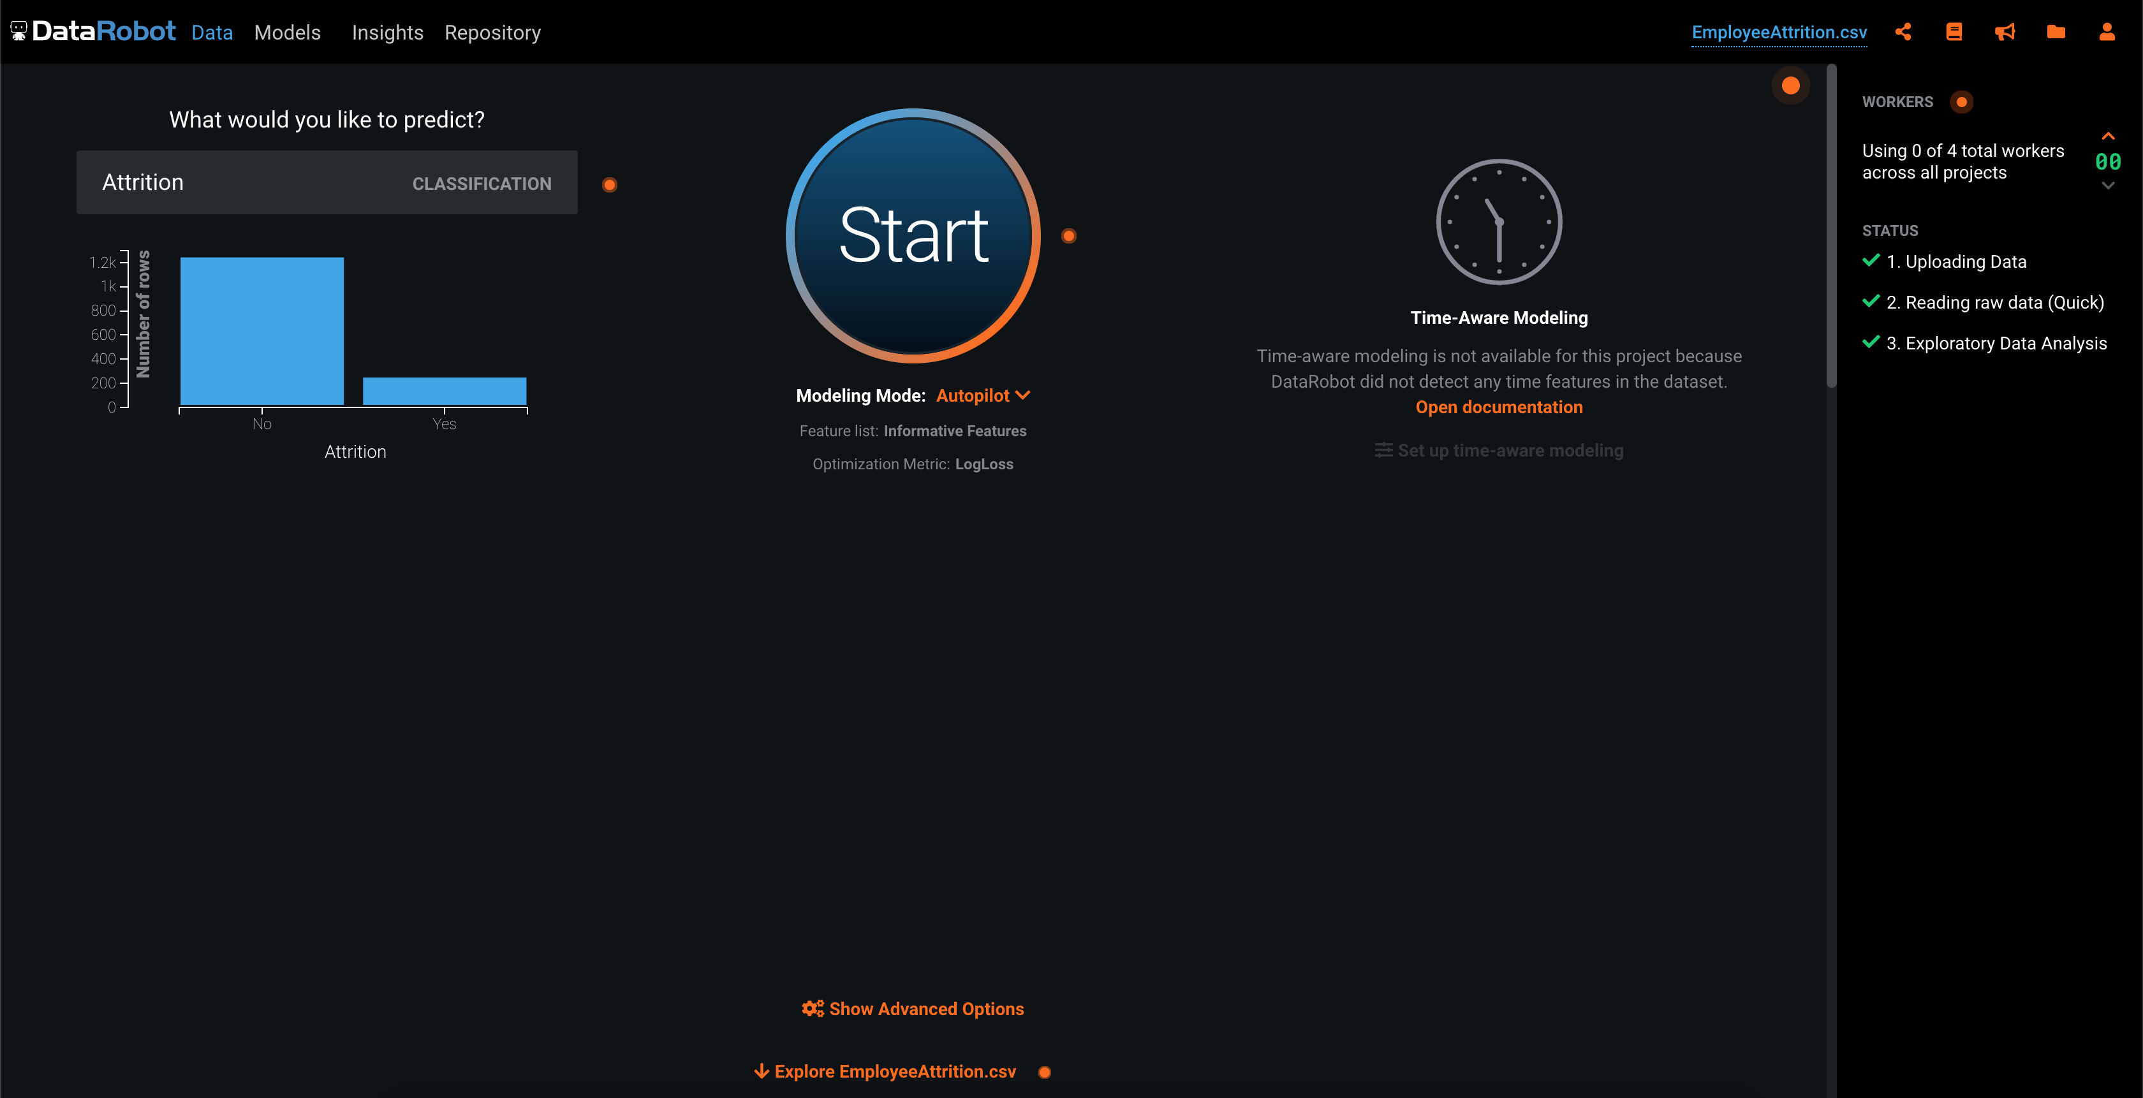This screenshot has height=1098, width=2143.
Task: Click the DataRobot logo
Action: 93,32
